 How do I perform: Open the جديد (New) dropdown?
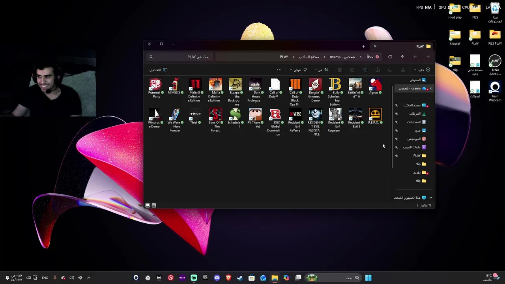click(x=422, y=70)
